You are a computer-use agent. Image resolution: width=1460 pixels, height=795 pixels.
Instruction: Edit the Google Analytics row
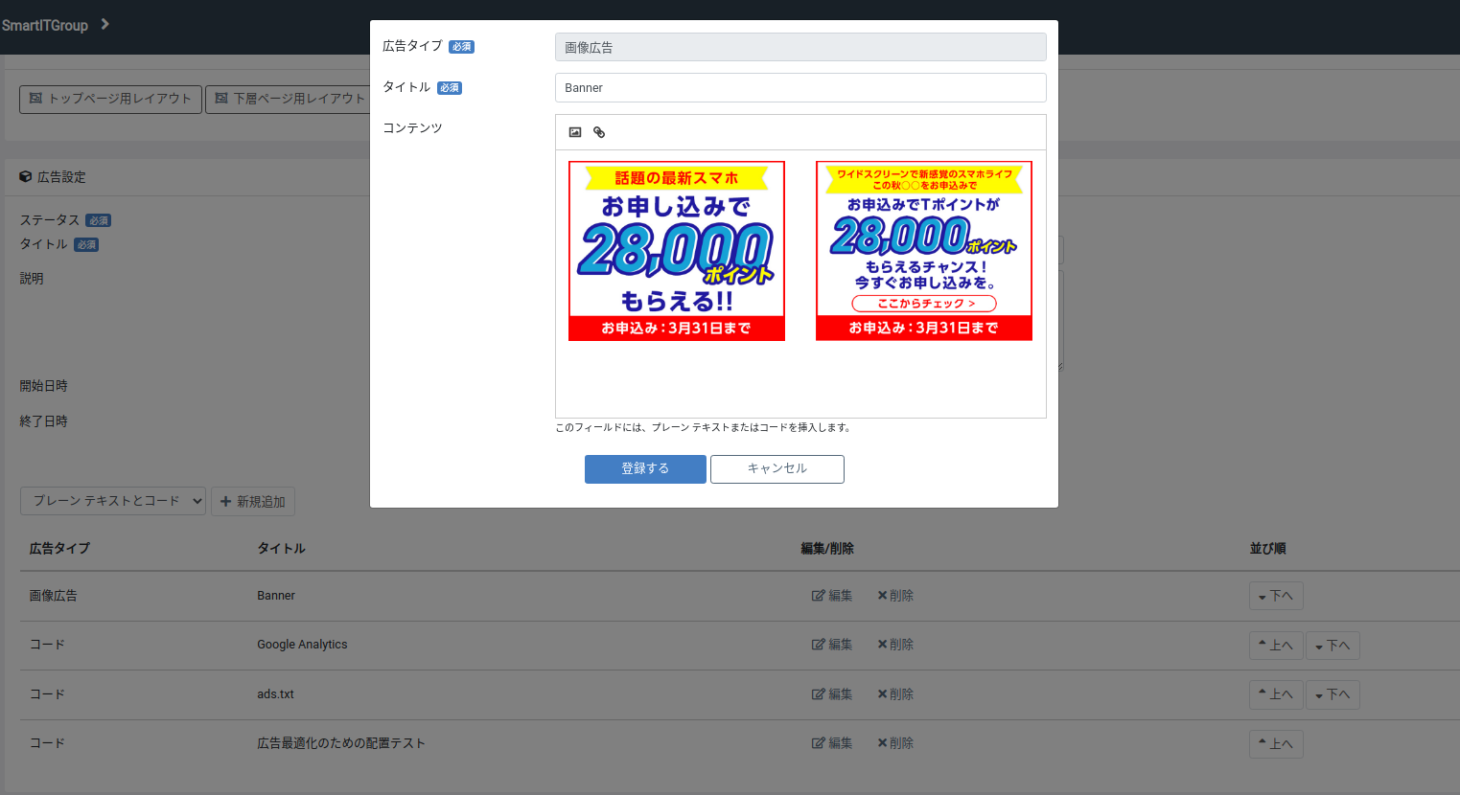[x=832, y=645]
